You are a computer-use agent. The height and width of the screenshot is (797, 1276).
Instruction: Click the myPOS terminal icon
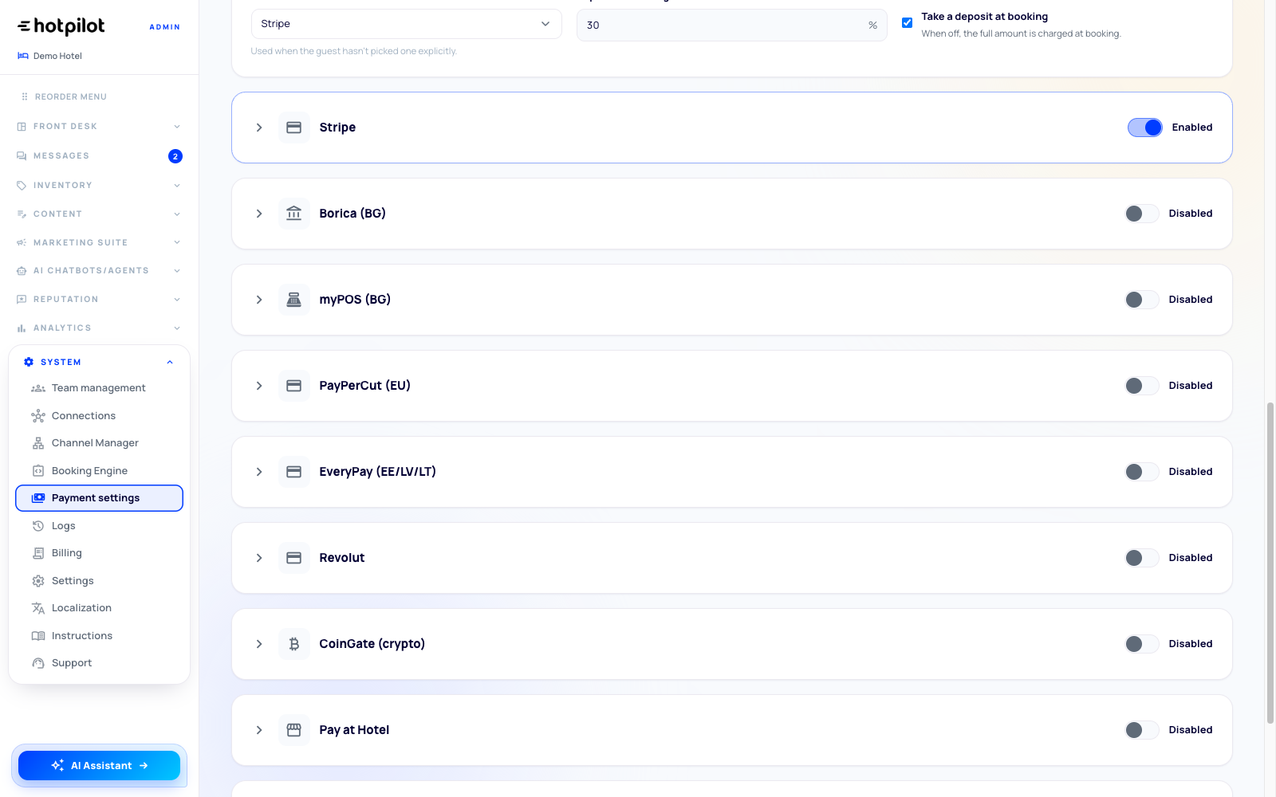pos(293,300)
